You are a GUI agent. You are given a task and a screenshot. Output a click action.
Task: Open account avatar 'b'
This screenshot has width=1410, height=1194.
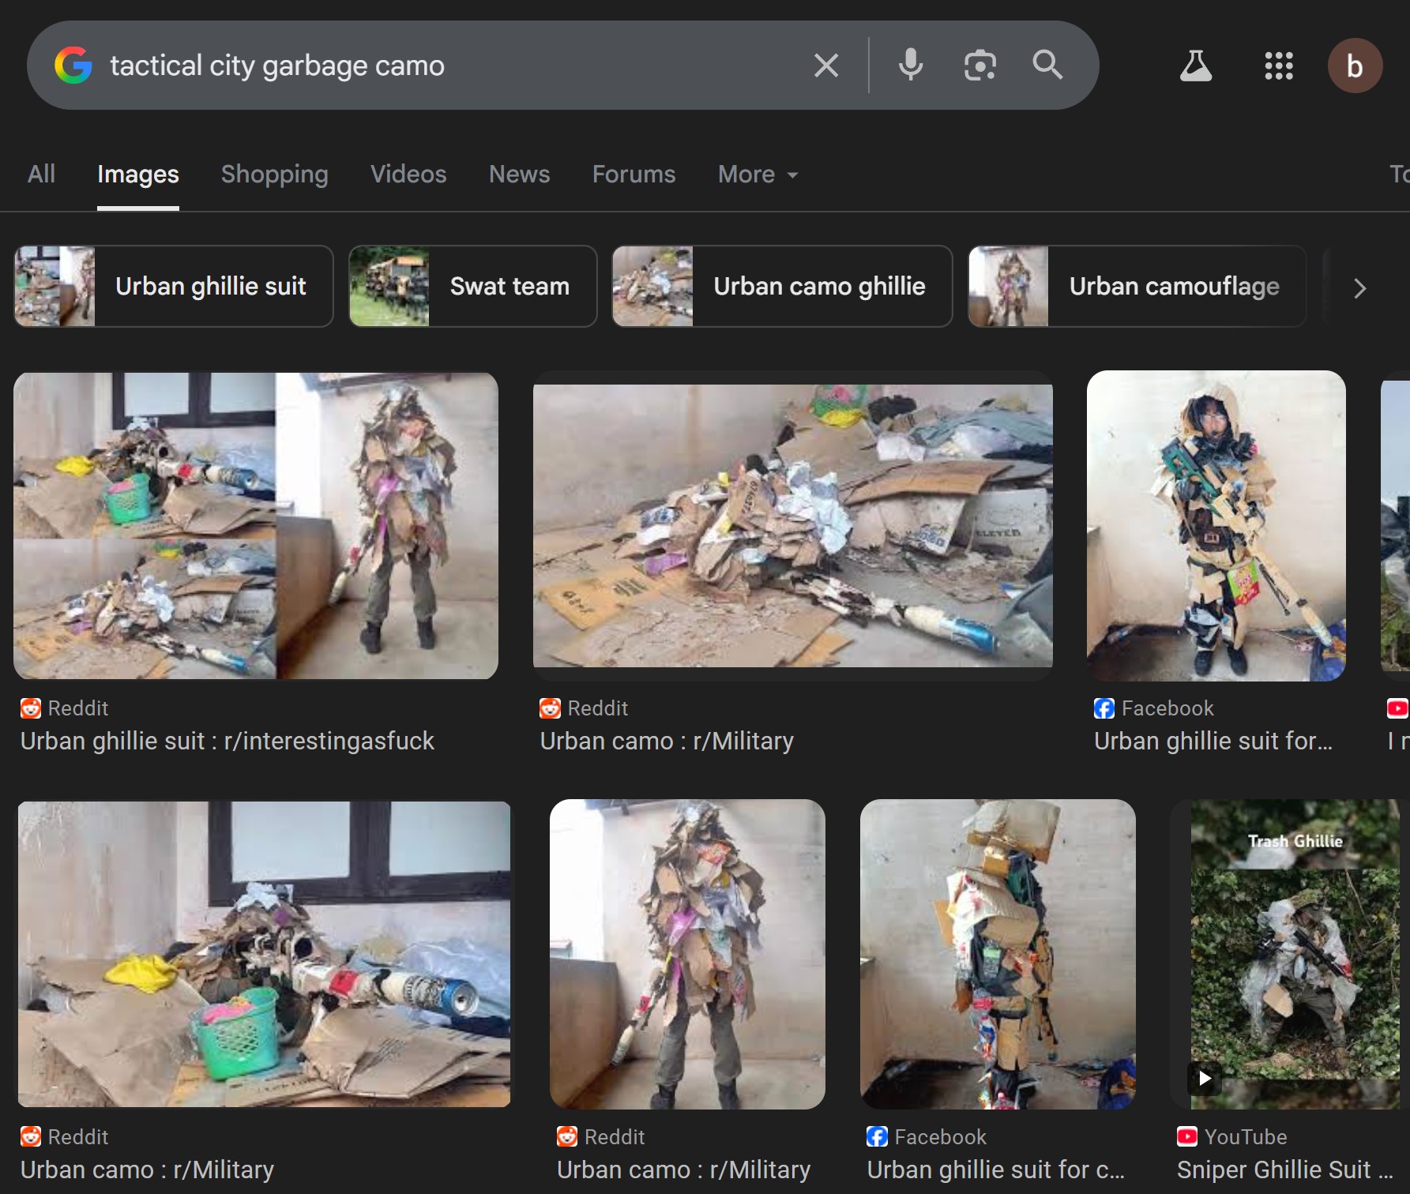coord(1355,66)
